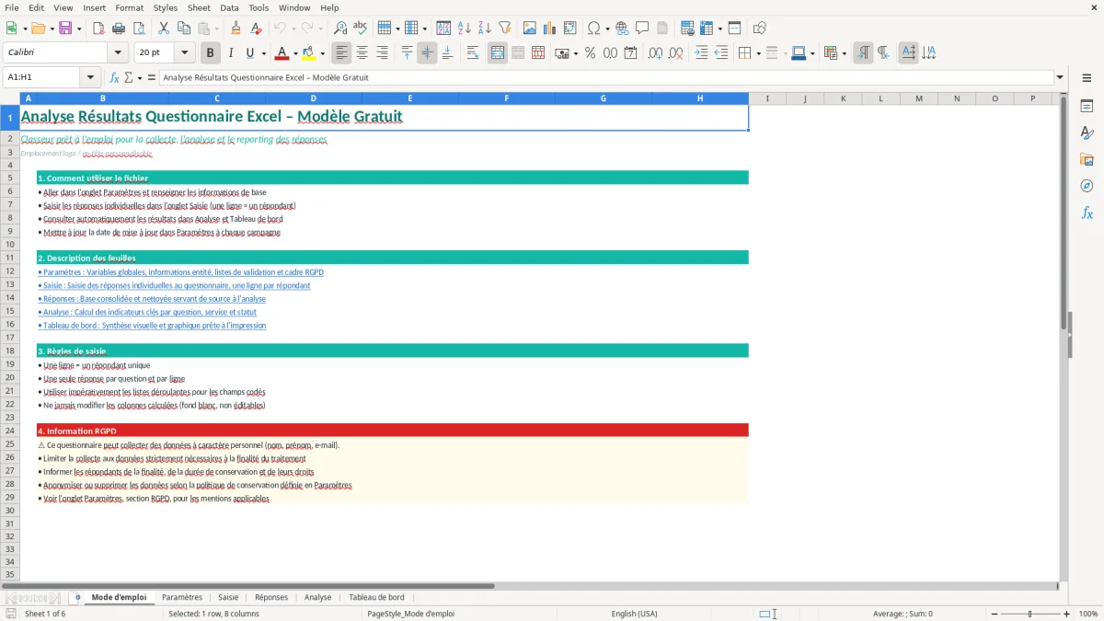
Task: Open sidebar Navigator compass icon
Action: coord(1087,186)
